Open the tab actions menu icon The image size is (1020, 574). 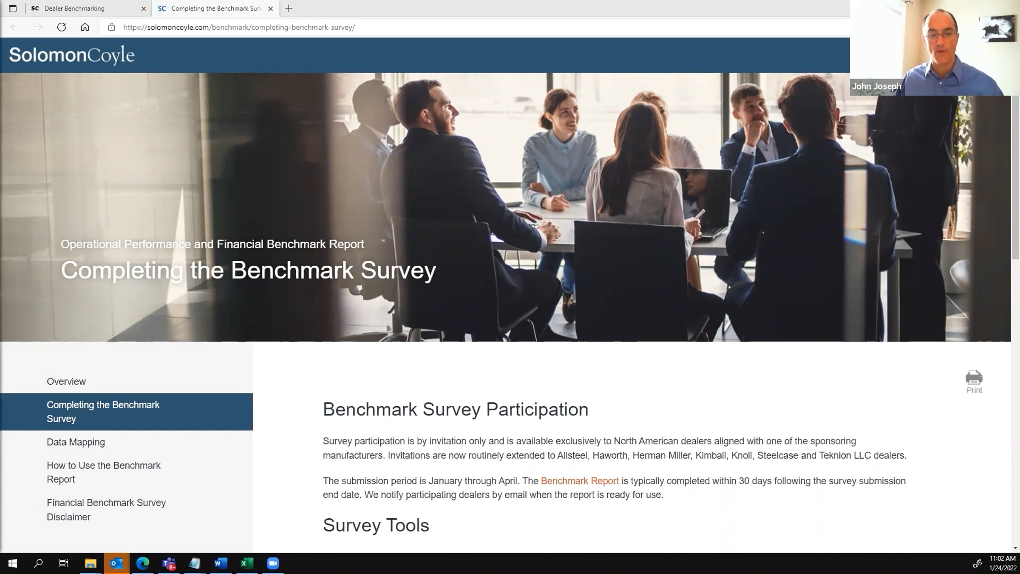pos(13,9)
